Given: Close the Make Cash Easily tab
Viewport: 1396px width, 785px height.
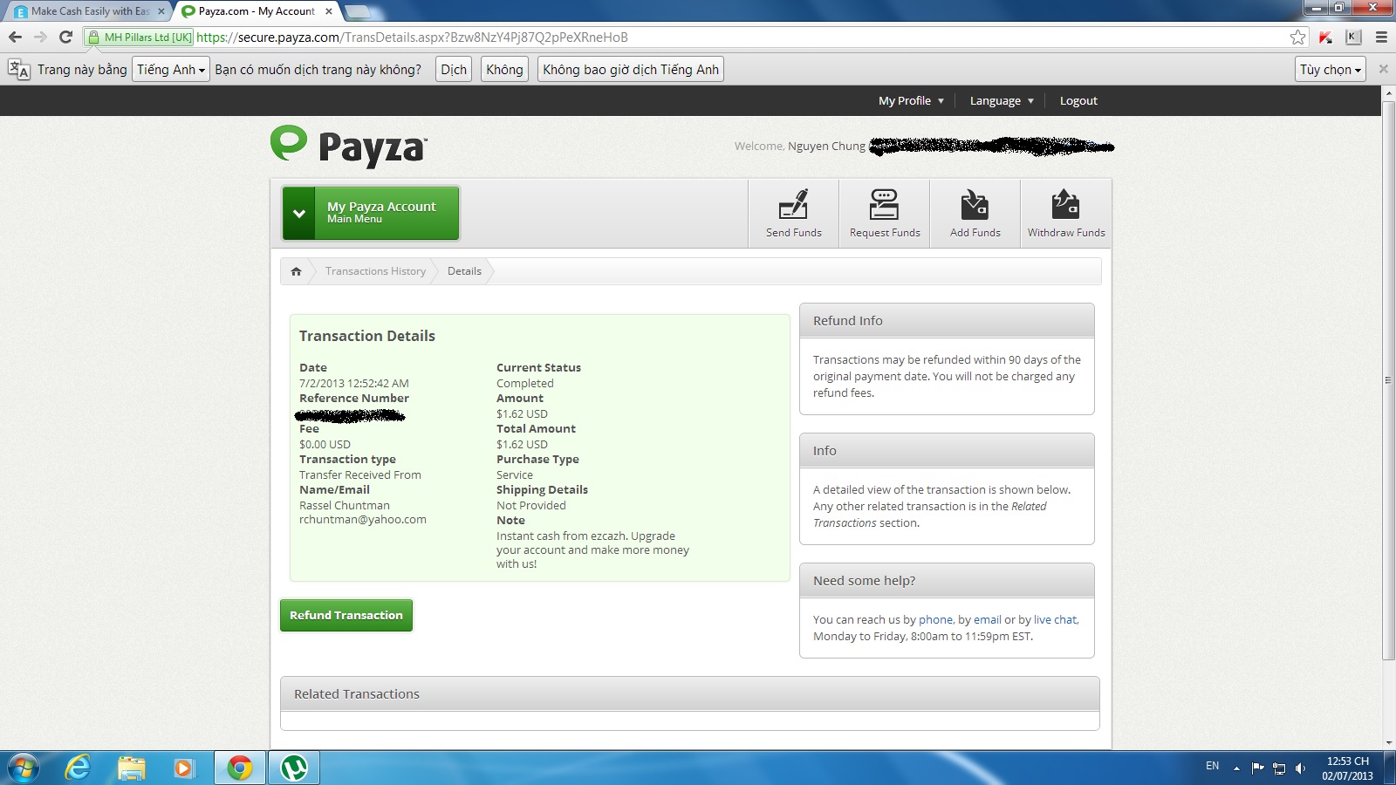Looking at the screenshot, I should point(161,11).
